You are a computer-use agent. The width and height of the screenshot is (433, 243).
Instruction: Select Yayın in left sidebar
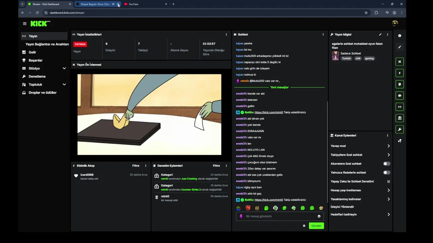point(44,36)
